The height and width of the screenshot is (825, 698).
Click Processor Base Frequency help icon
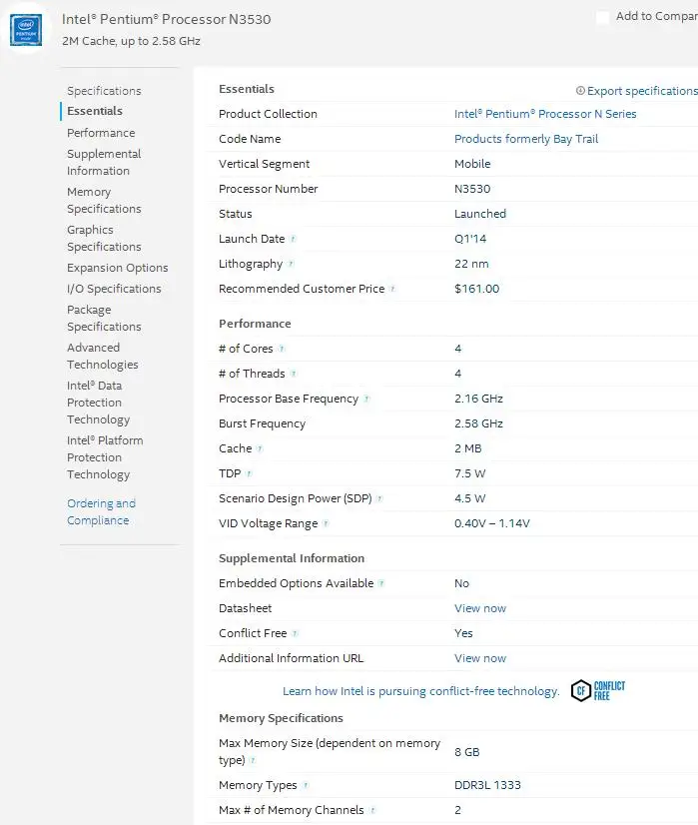click(366, 399)
